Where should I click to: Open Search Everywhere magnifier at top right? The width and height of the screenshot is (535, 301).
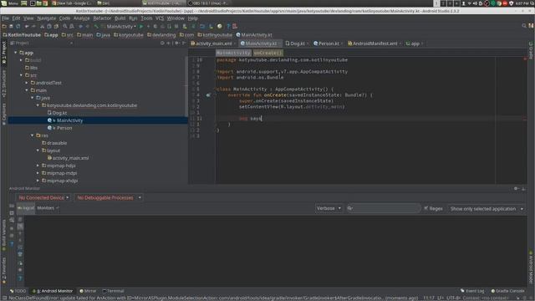[x=524, y=26]
